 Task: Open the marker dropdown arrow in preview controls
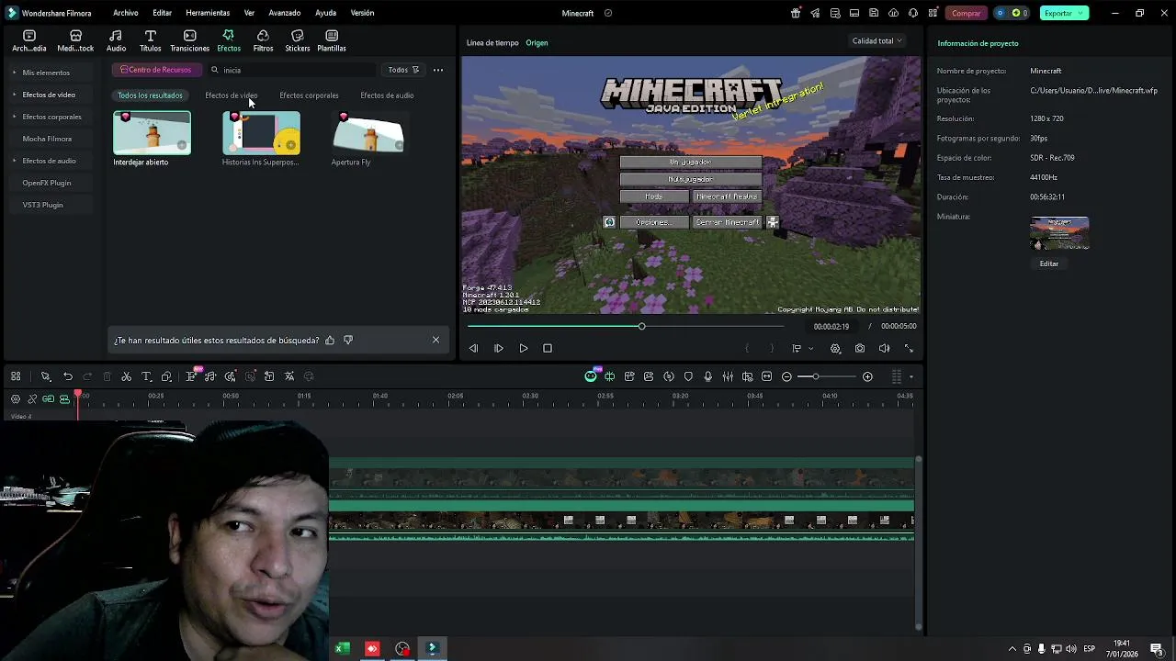[810, 349]
